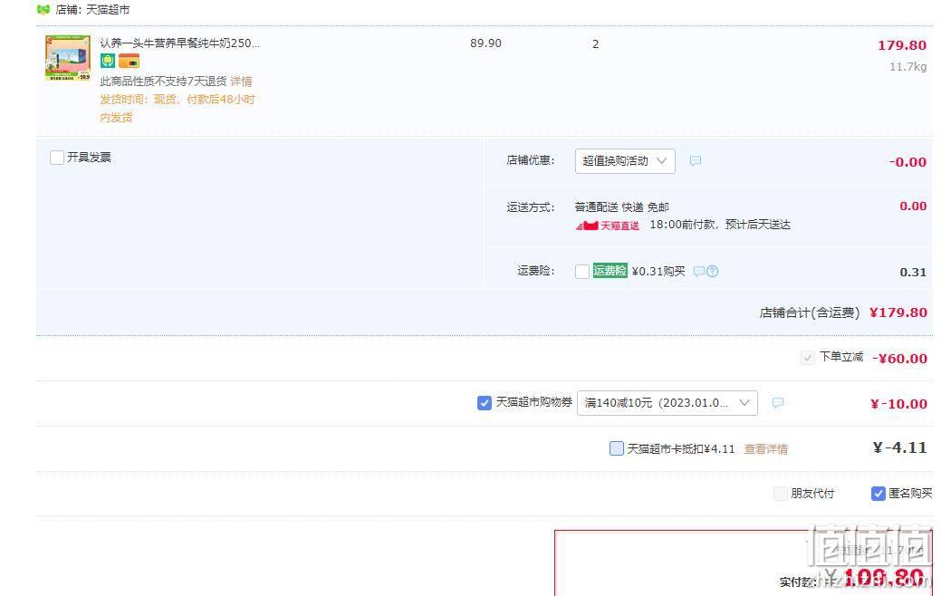Click the 朋友代付 checkbox
941x596 pixels.
(x=780, y=494)
